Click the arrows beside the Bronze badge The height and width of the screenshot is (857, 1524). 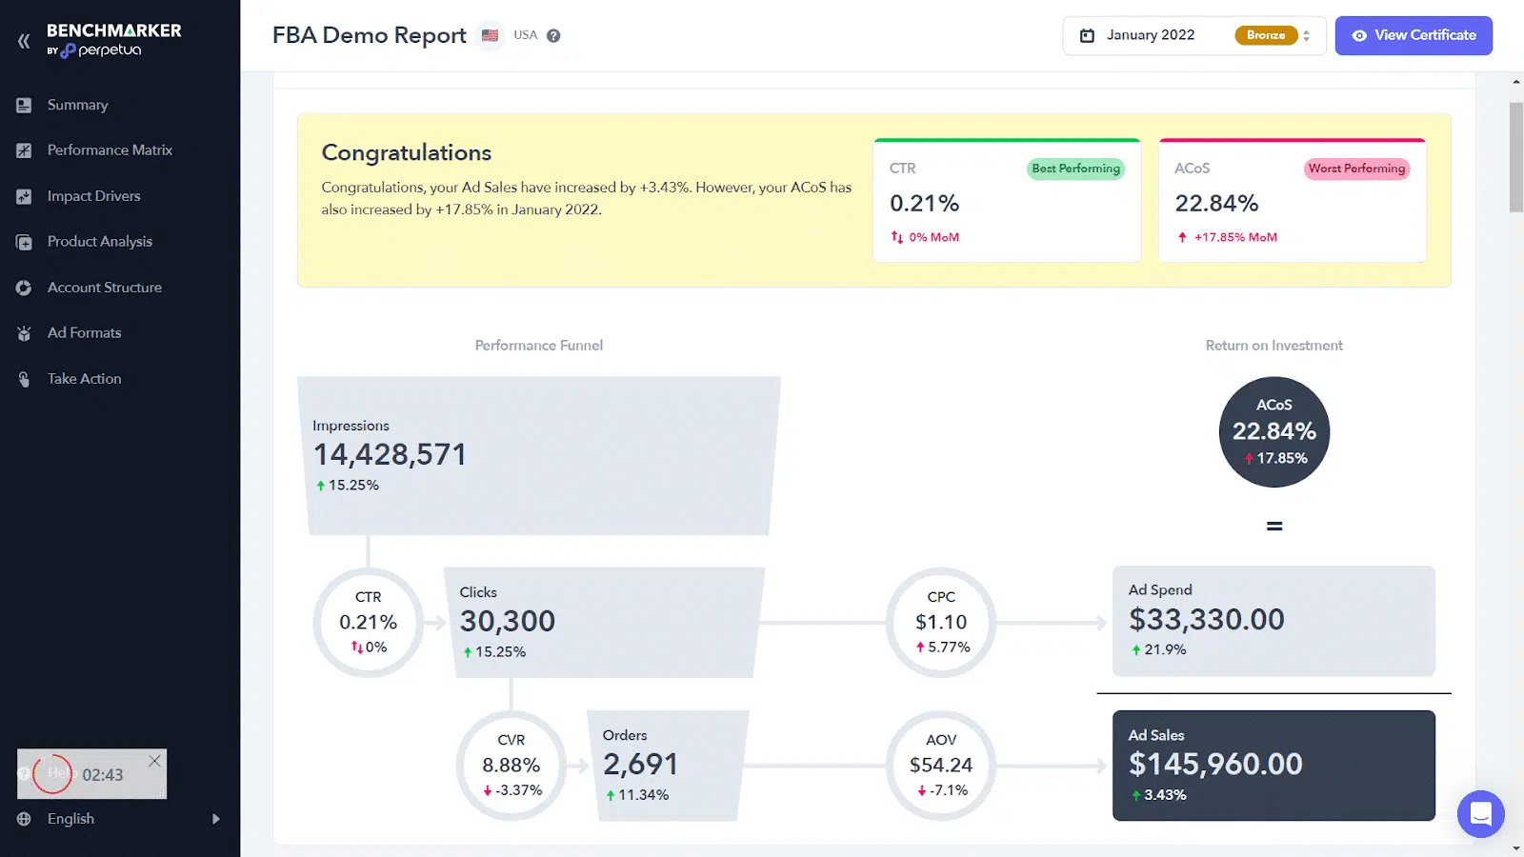[x=1307, y=35]
